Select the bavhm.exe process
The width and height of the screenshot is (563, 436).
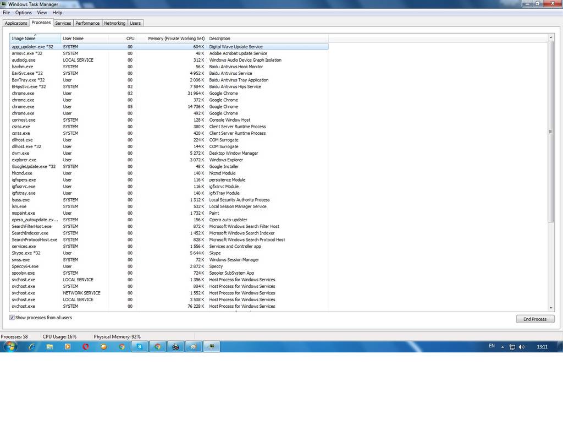pos(169,67)
